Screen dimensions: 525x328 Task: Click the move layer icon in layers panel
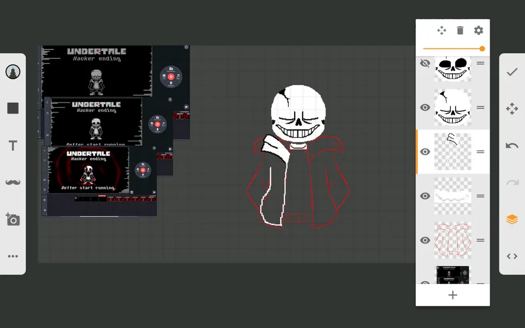[442, 30]
